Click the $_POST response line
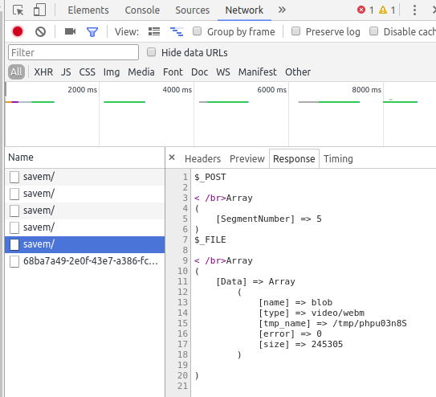 click(210, 178)
